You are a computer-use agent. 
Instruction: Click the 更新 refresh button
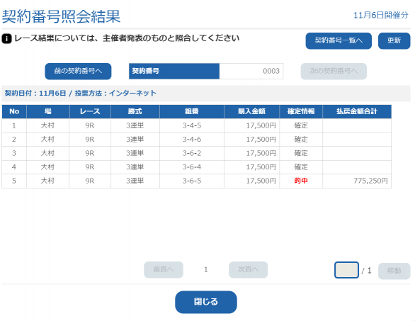[x=394, y=40]
